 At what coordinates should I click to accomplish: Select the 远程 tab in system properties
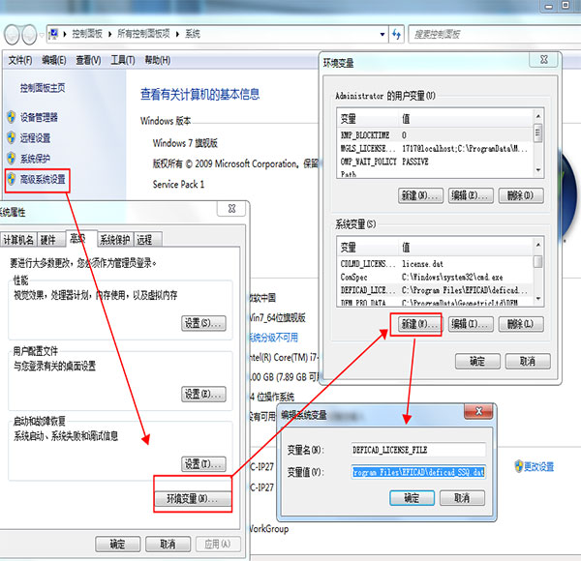pyautogui.click(x=144, y=240)
